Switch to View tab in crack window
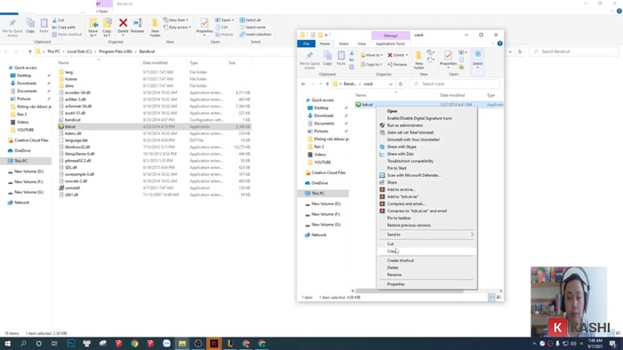Image resolution: width=623 pixels, height=350 pixels. [x=361, y=44]
